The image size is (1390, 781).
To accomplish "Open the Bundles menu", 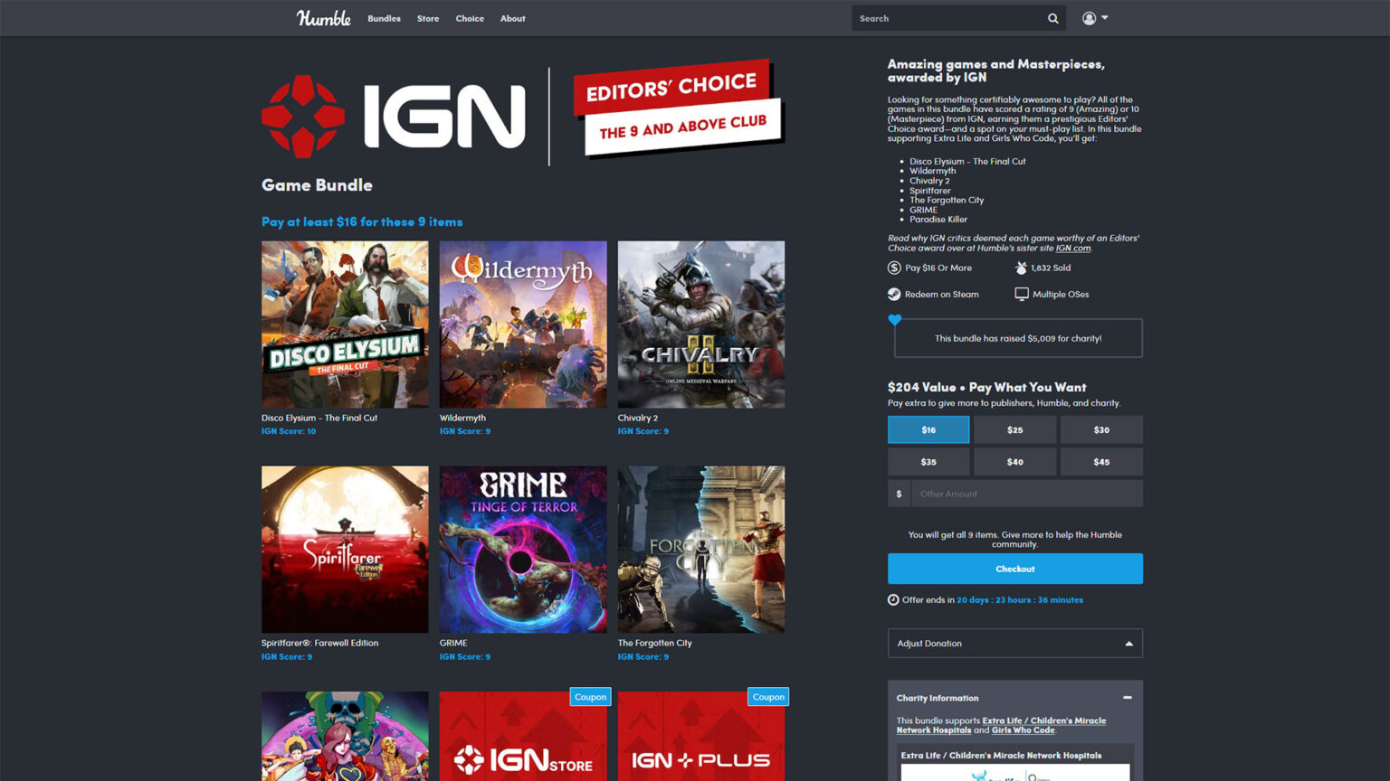I will point(384,18).
